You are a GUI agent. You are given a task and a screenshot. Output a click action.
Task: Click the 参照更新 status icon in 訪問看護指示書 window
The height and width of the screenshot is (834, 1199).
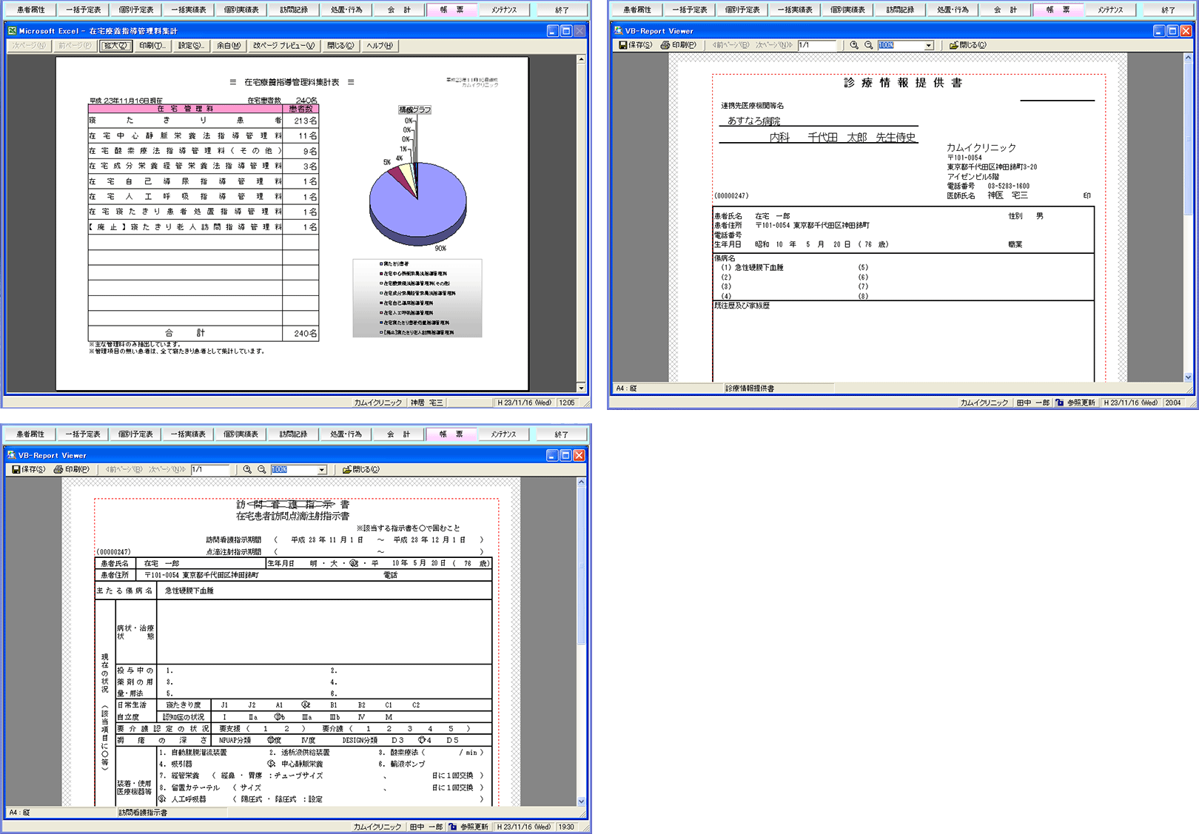(453, 827)
